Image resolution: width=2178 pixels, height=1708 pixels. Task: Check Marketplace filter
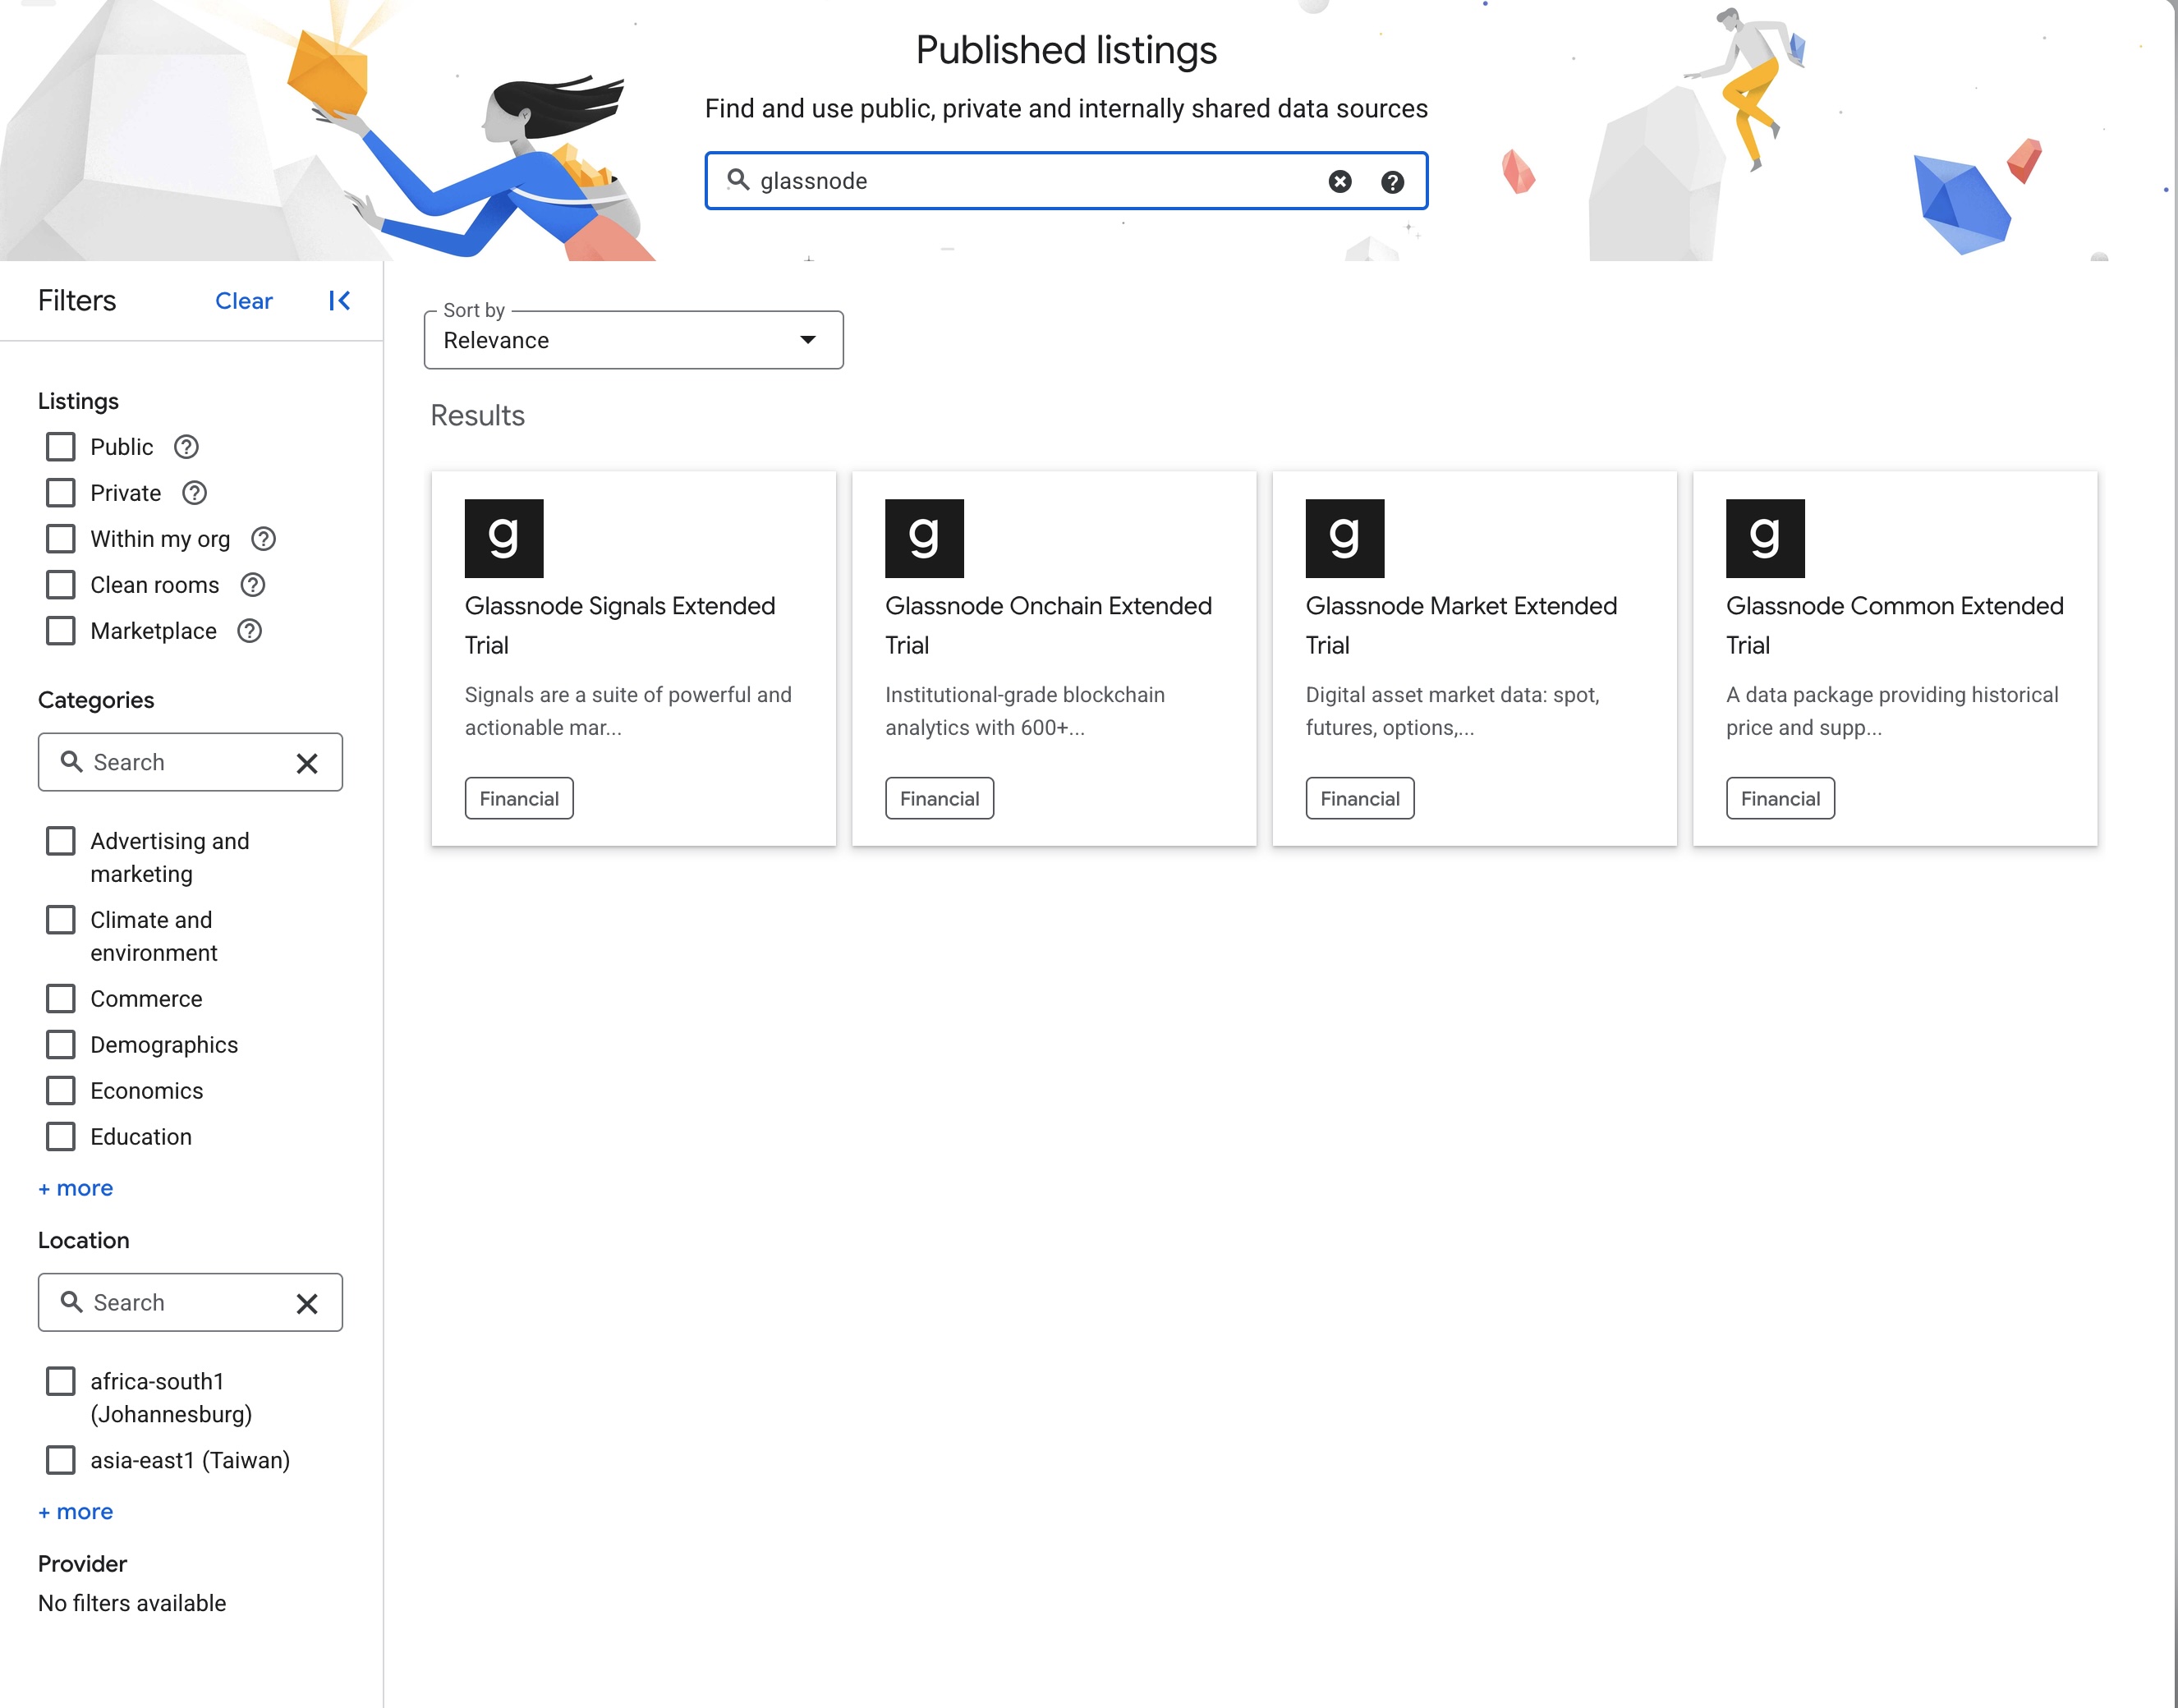coord(61,631)
